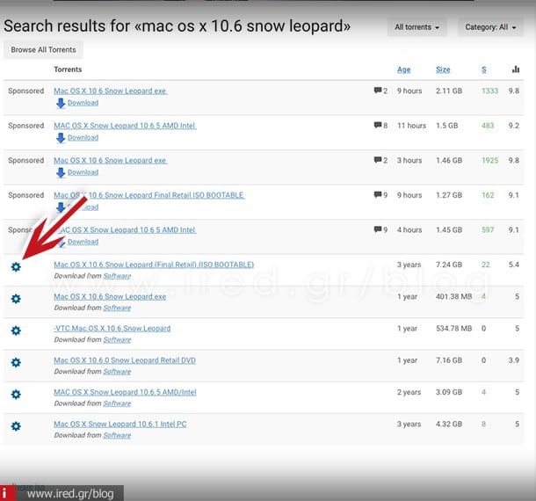Click Download link under 1.46 GB sponsored torrent

pyautogui.click(x=83, y=172)
